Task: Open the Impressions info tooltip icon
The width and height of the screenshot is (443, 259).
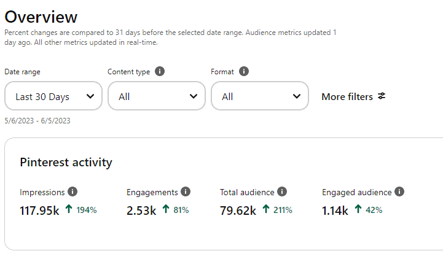Action: pos(73,192)
